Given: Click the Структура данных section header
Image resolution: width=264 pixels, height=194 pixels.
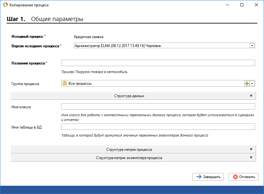Looking at the screenshot, I should coord(129,96).
